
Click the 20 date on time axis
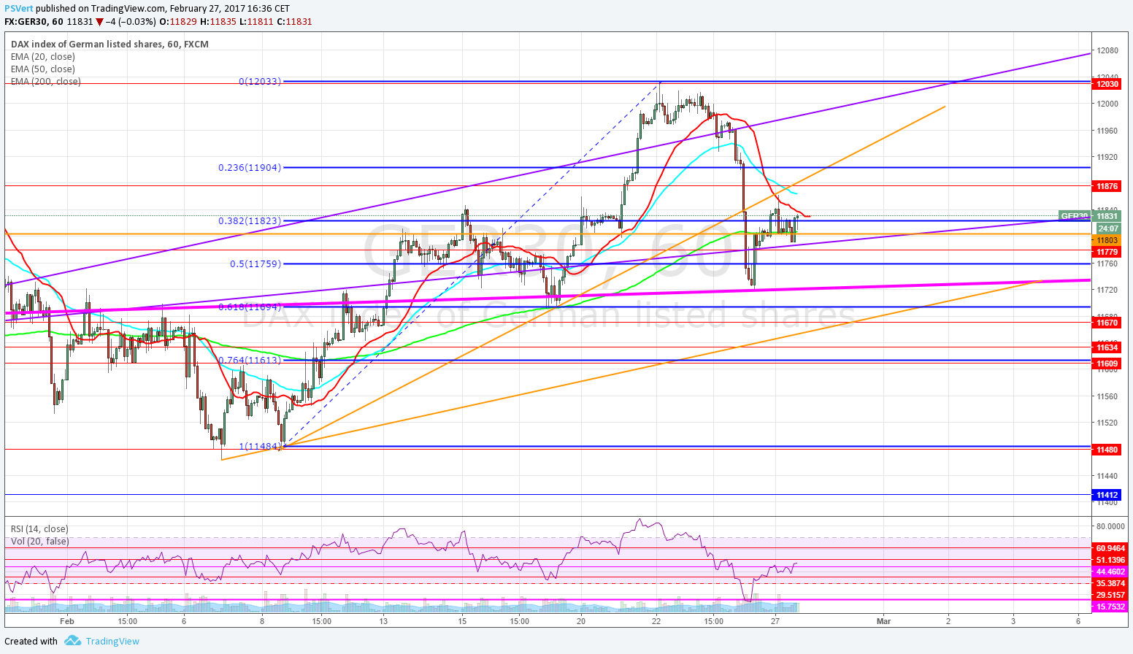point(581,621)
